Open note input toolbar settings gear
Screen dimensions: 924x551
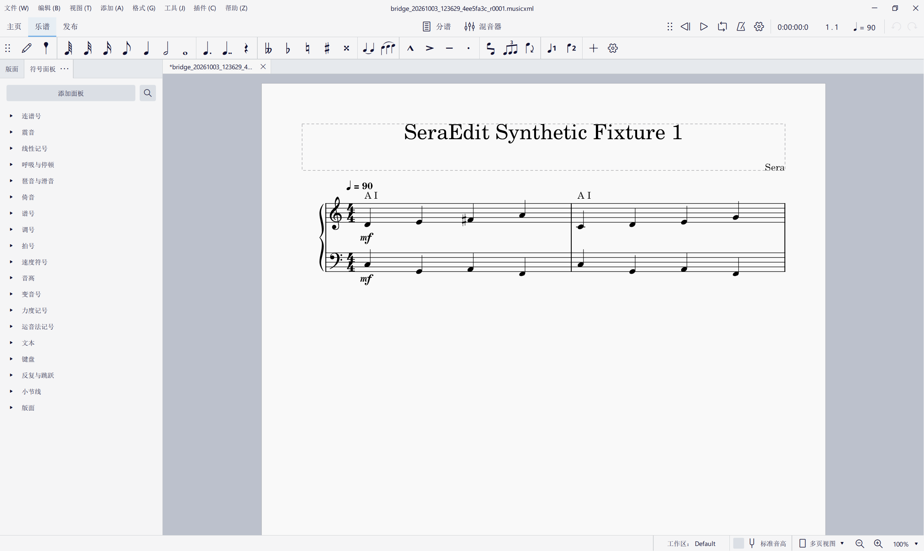click(613, 48)
